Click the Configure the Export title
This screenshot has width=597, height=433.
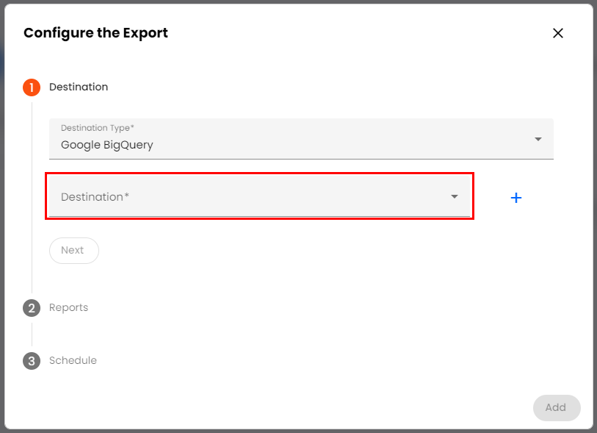pos(95,33)
